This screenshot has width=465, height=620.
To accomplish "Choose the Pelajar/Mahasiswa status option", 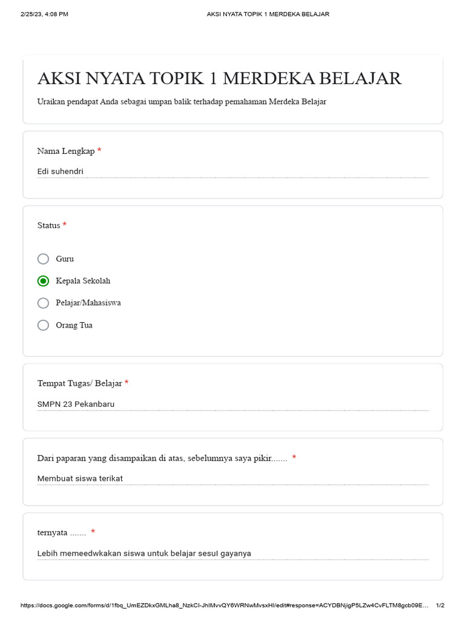I will click(x=43, y=303).
